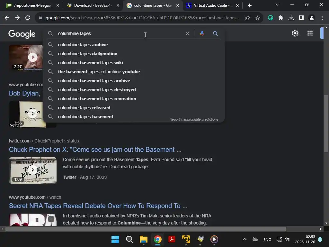Play the 1:09 Bob Dylan & The Band thumbnail
Image resolution: width=329 pixels, height=247 pixels.
point(33,170)
